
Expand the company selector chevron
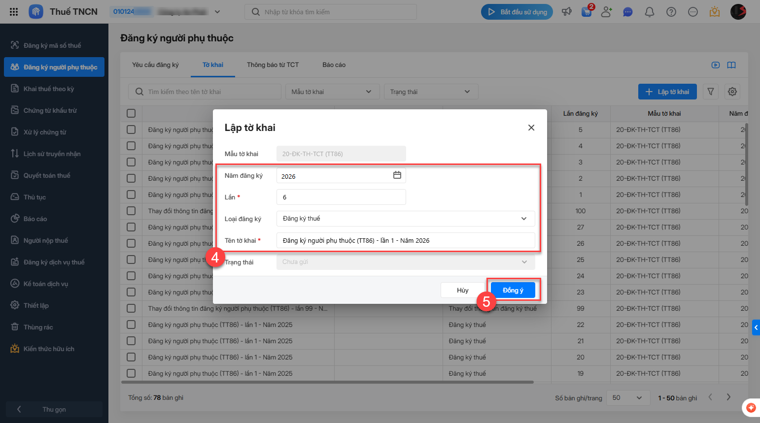click(217, 12)
